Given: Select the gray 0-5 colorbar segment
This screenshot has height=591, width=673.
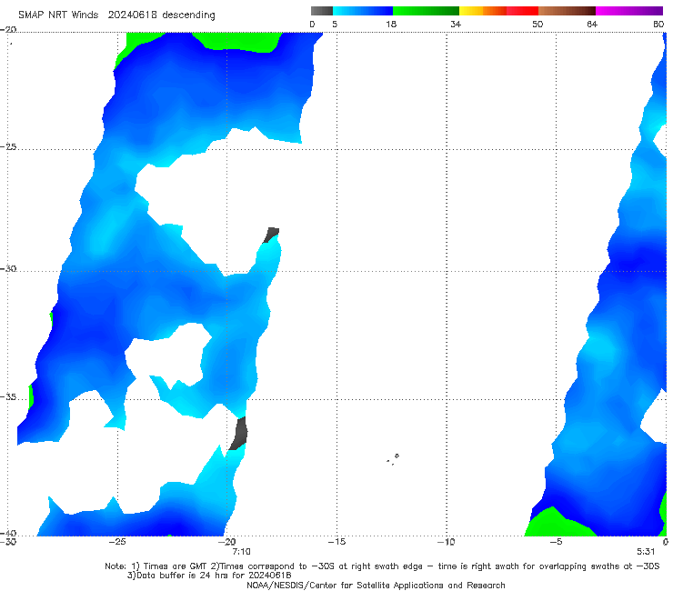Looking at the screenshot, I should (322, 11).
